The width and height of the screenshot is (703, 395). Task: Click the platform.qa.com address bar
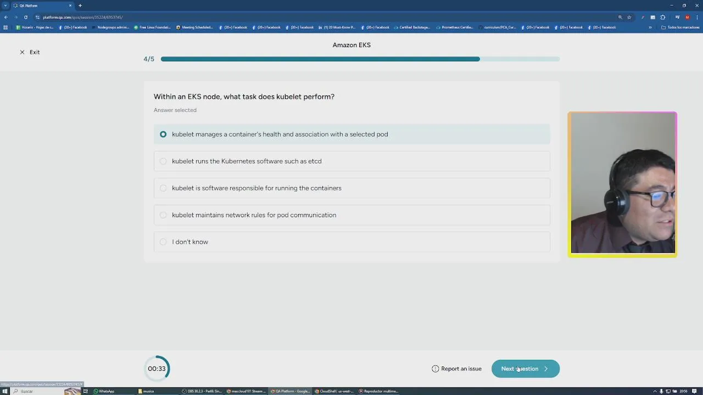[x=324, y=17]
